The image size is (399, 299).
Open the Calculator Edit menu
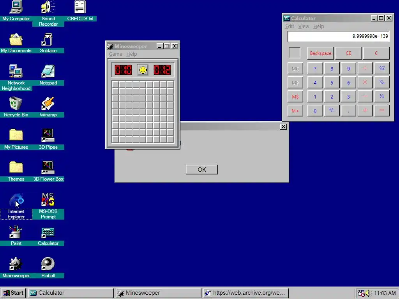pos(290,26)
